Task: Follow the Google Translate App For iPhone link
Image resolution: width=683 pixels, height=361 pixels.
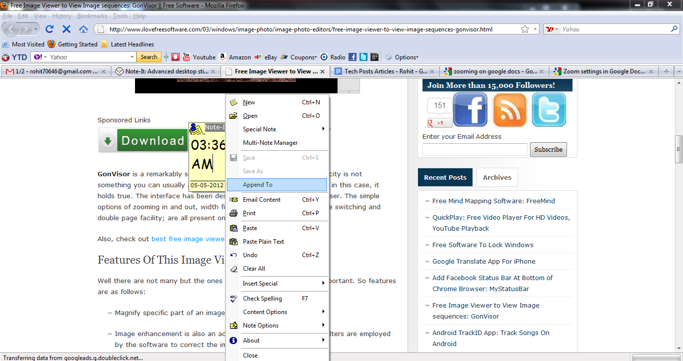Action: (x=484, y=261)
